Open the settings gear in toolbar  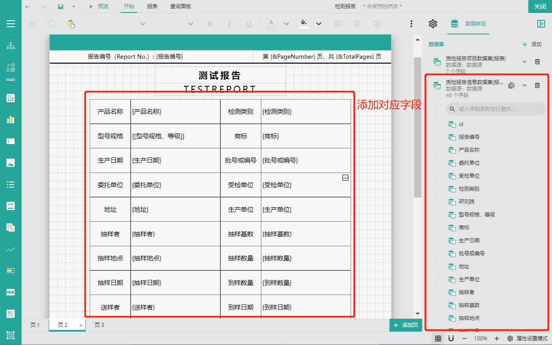[x=433, y=24]
